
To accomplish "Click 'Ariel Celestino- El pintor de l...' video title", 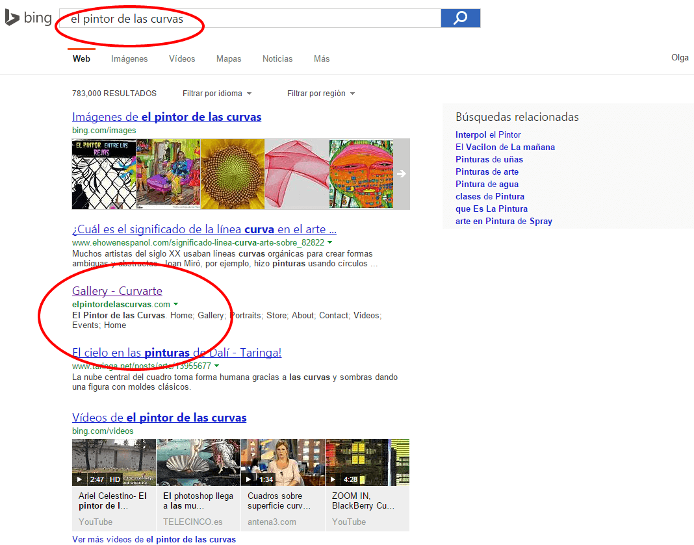I will click(x=113, y=501).
